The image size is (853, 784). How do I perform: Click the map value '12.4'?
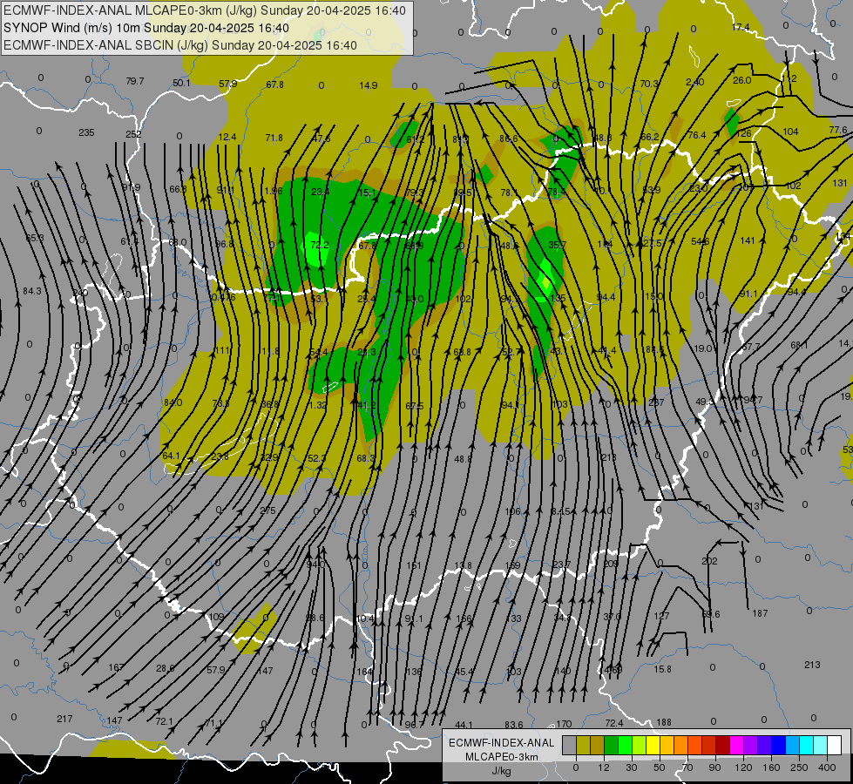coord(227,137)
